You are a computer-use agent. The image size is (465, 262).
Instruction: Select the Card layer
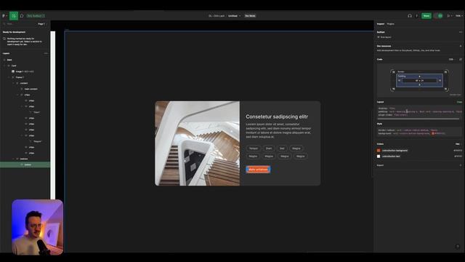coord(14,65)
